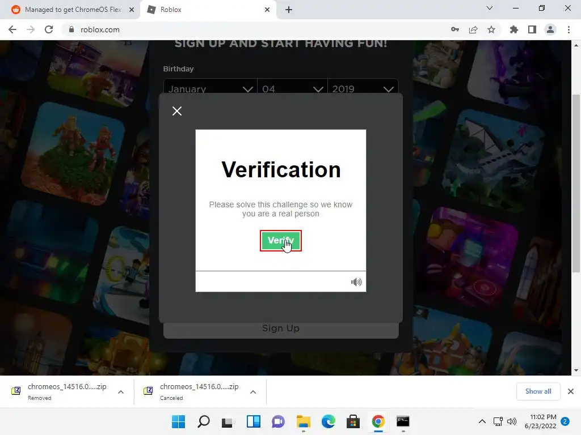Image resolution: width=581 pixels, height=435 pixels.
Task: Click the green Verify button
Action: [x=280, y=240]
